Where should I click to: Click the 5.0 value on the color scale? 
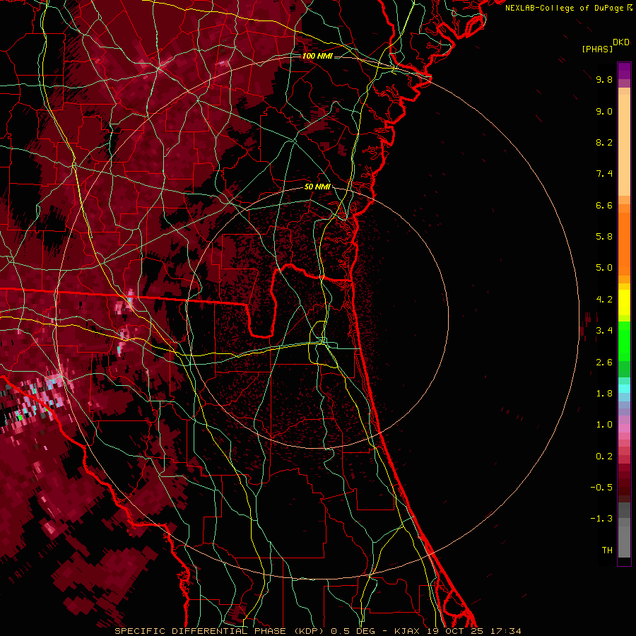coord(604,268)
